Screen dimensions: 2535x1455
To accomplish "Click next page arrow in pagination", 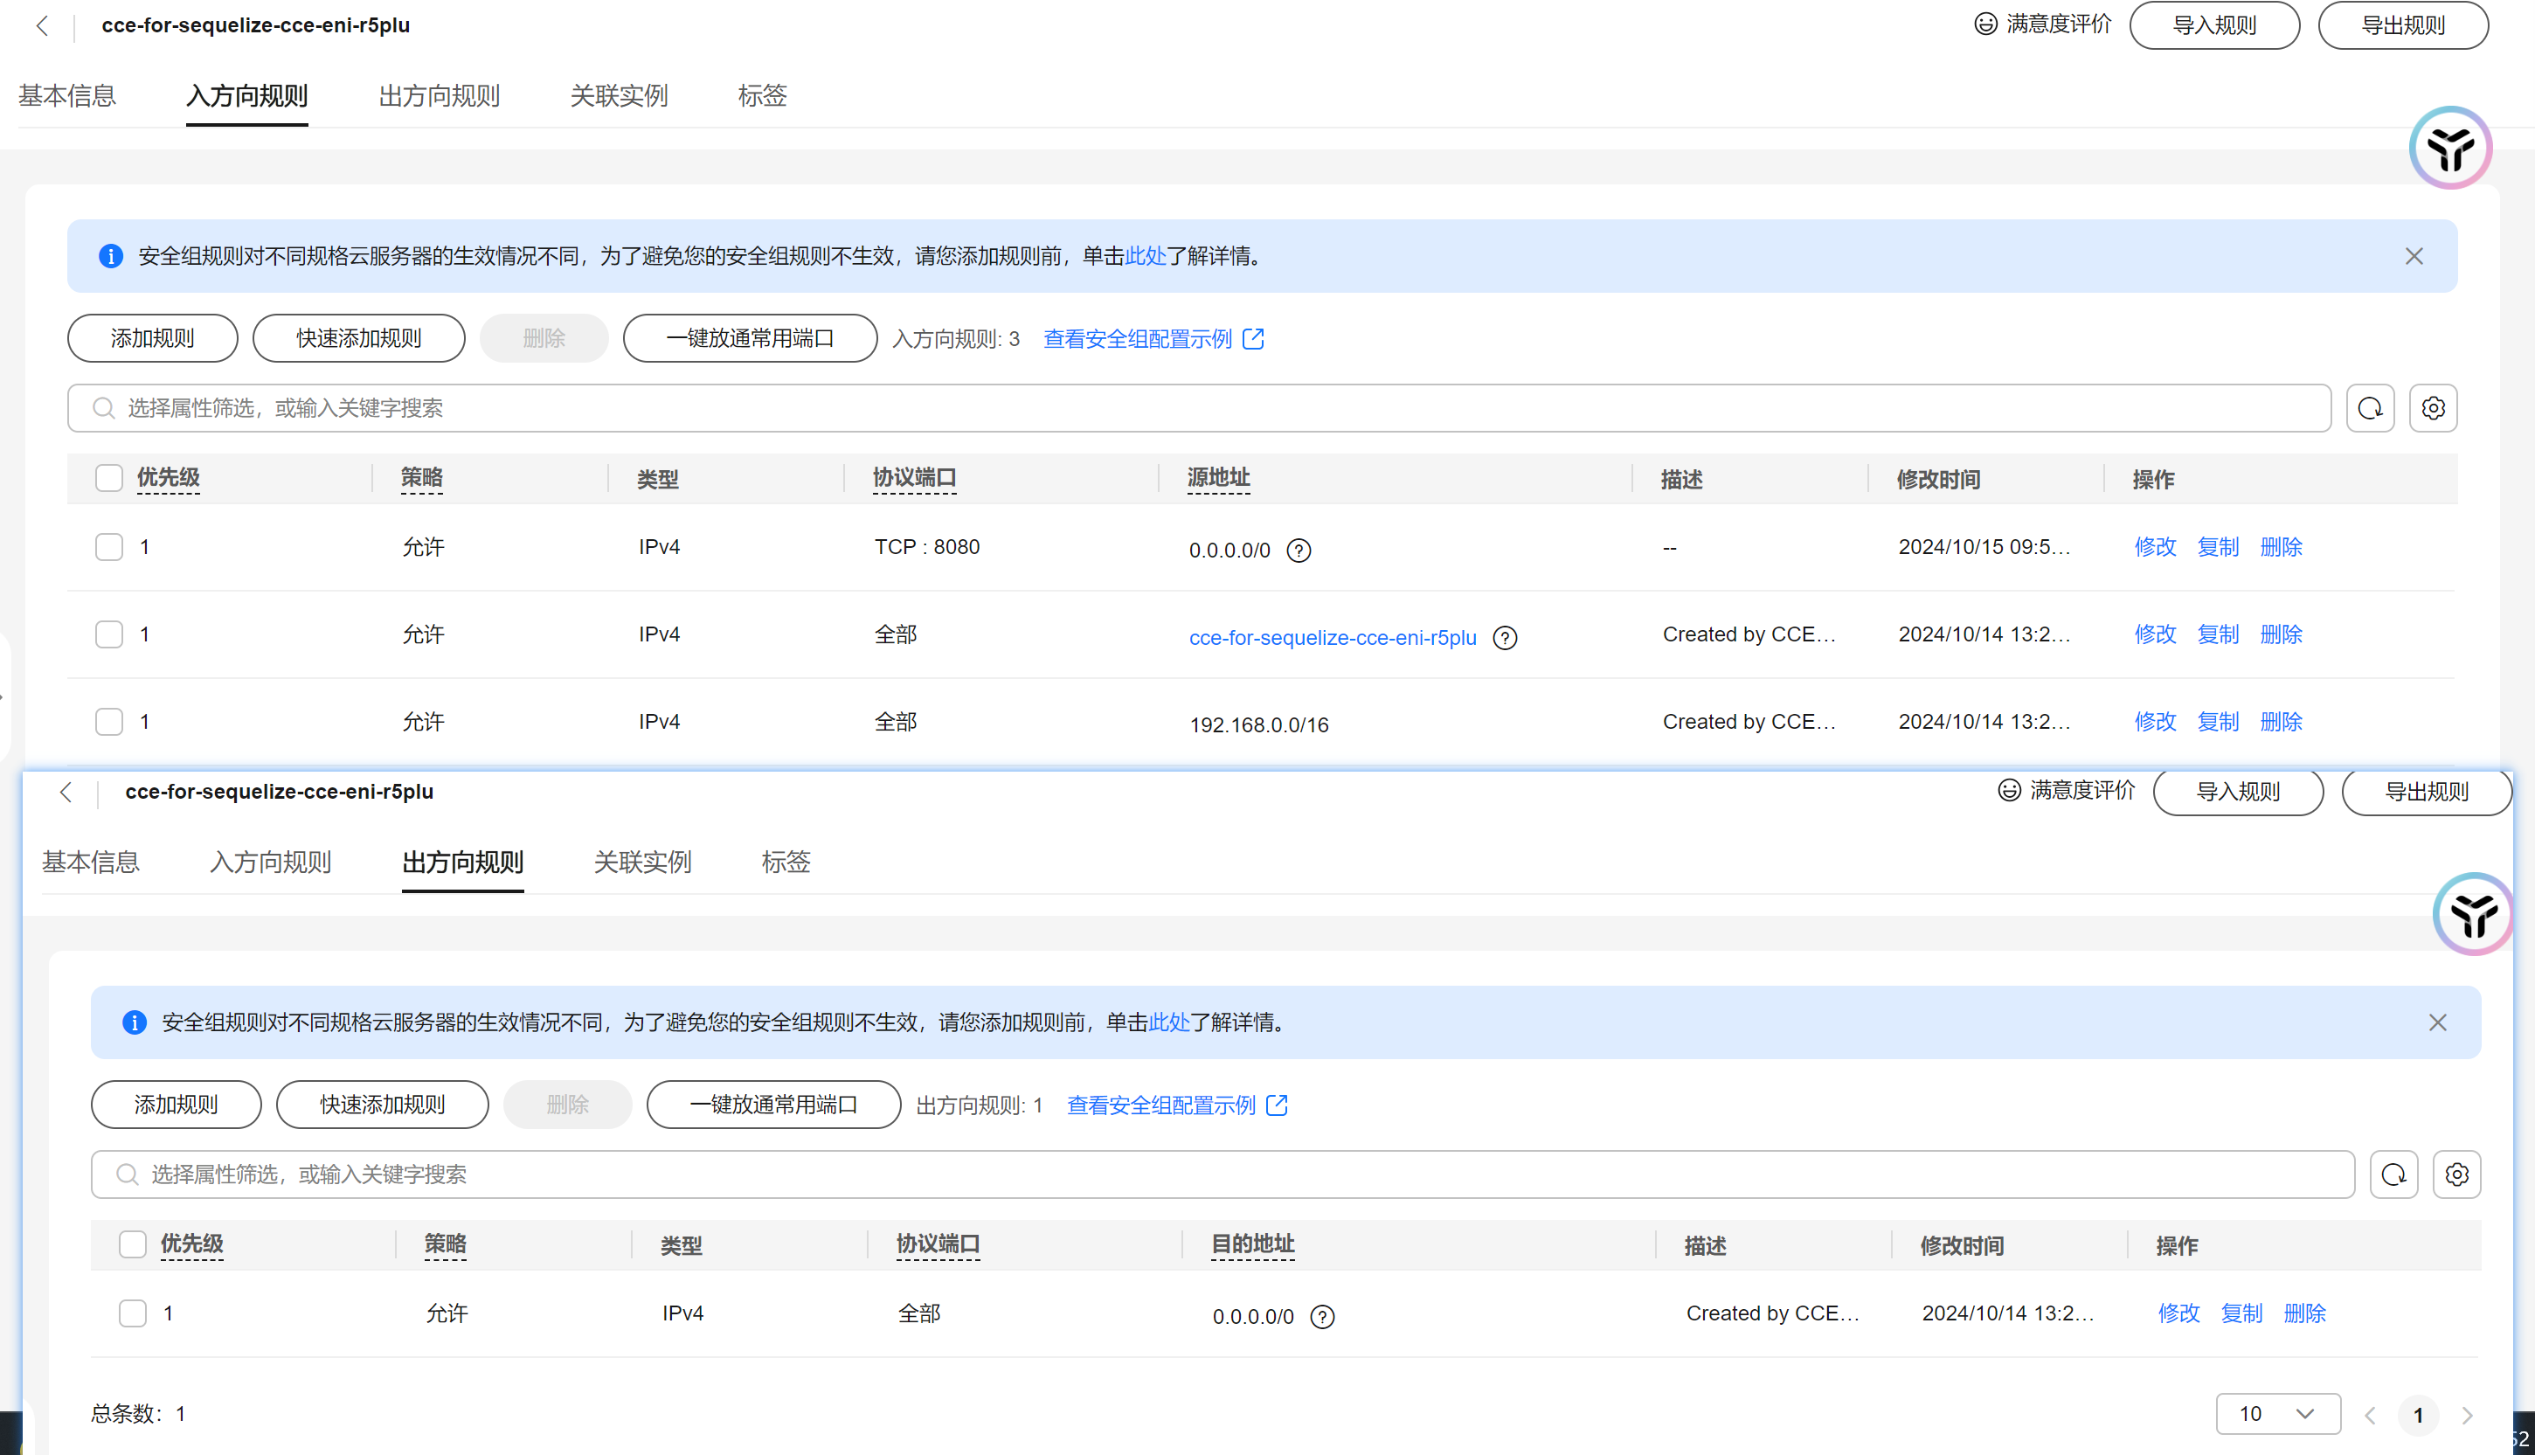I will click(x=2467, y=1415).
